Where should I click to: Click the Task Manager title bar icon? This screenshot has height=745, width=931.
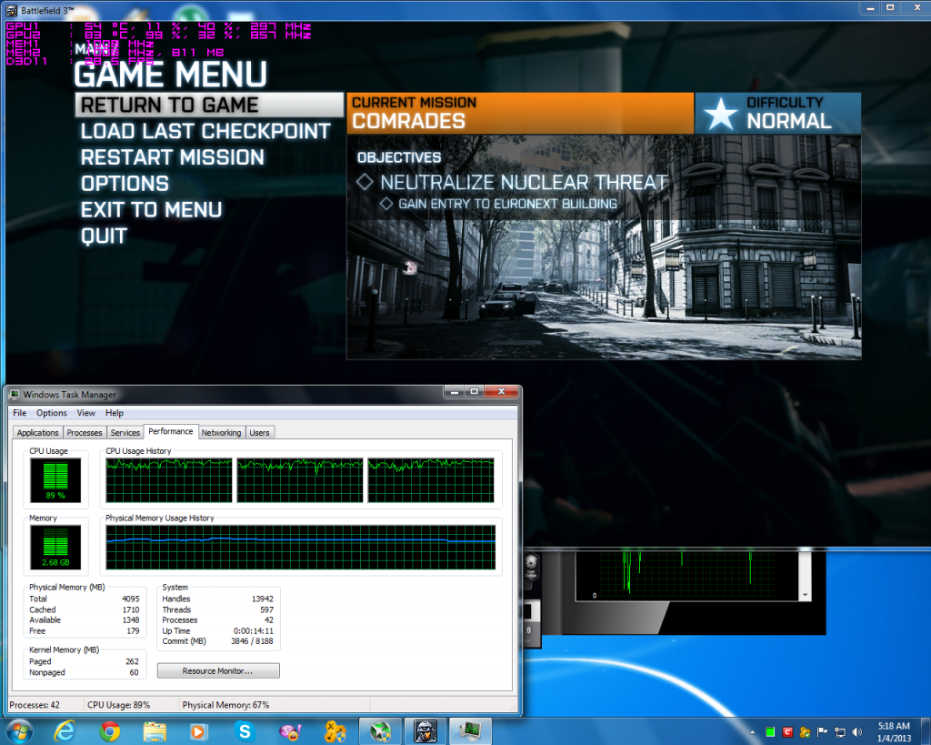[x=15, y=395]
